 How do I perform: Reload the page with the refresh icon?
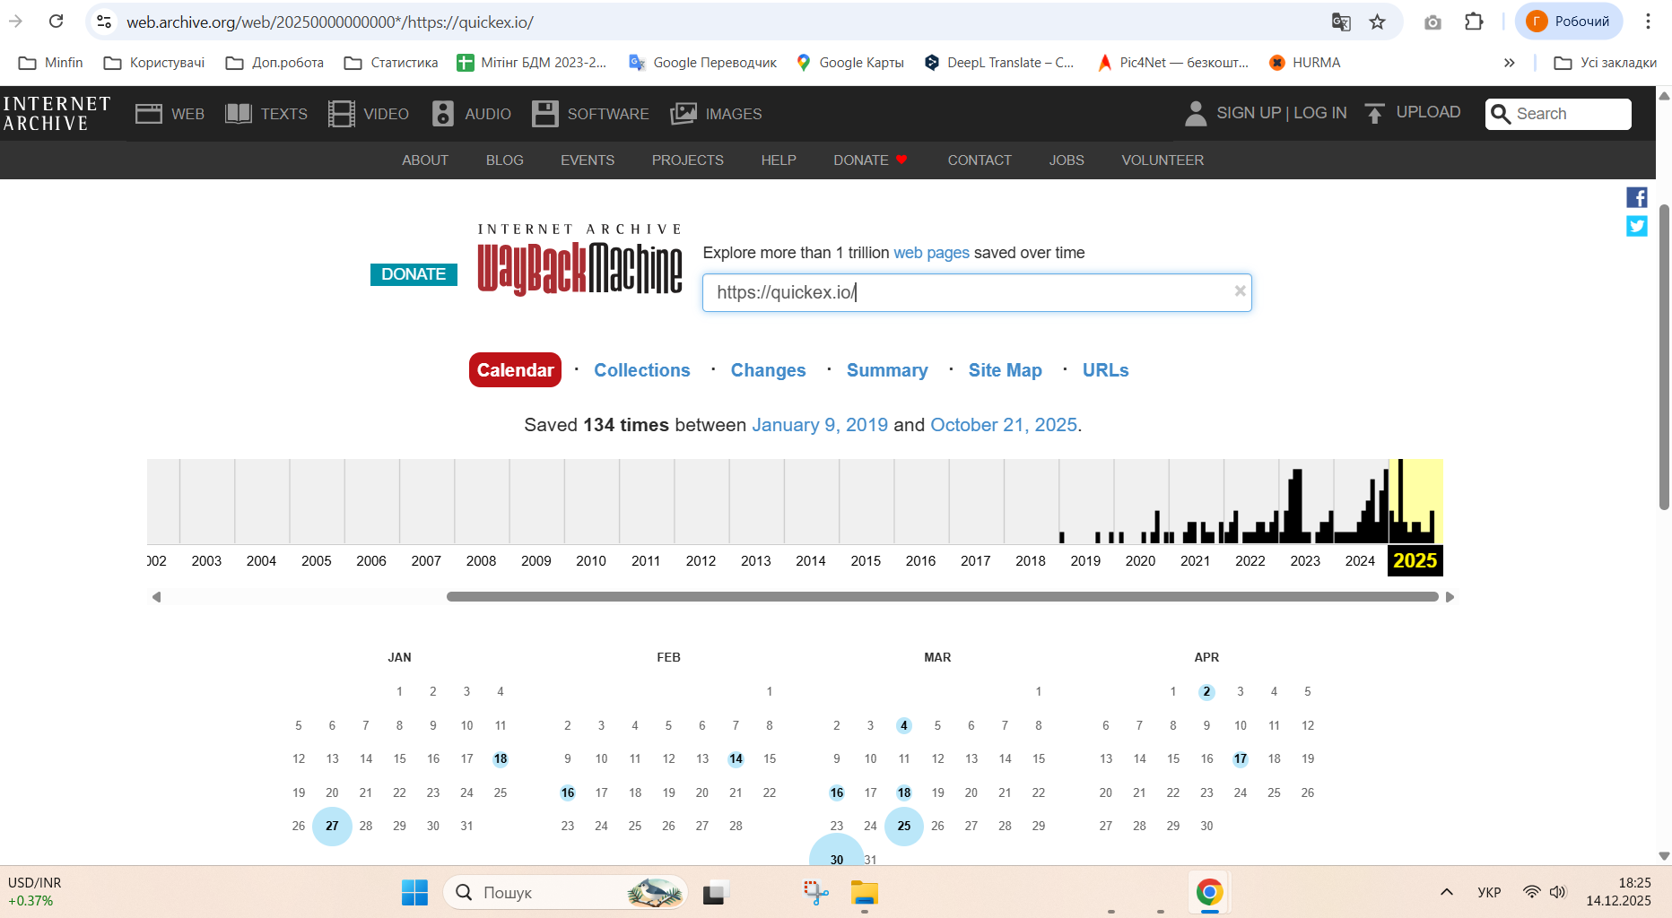56,22
